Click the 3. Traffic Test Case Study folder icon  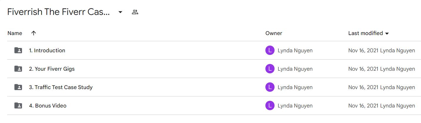[18, 87]
